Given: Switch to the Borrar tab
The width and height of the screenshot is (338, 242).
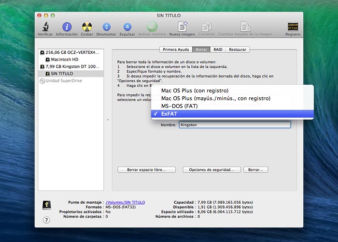Looking at the screenshot, I should click(x=201, y=49).
